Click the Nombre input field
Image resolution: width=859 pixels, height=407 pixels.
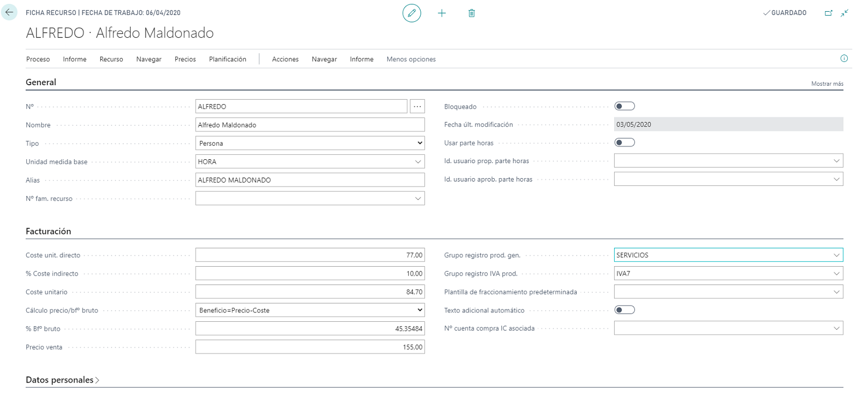tap(310, 125)
